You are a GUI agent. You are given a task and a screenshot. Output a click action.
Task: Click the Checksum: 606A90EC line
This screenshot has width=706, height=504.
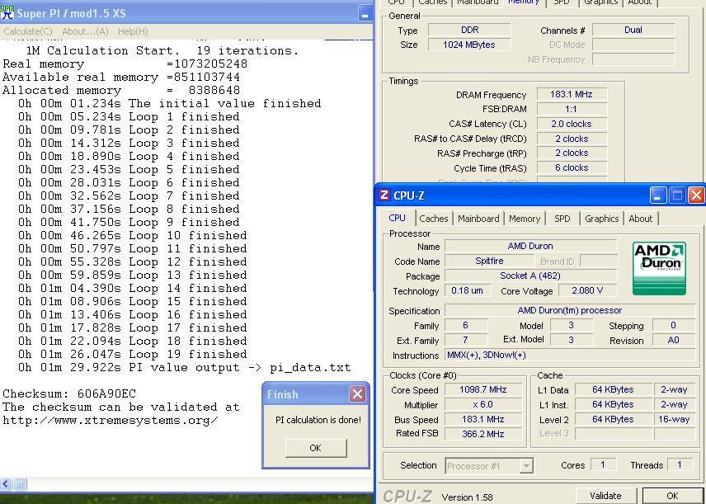pyautogui.click(x=69, y=393)
